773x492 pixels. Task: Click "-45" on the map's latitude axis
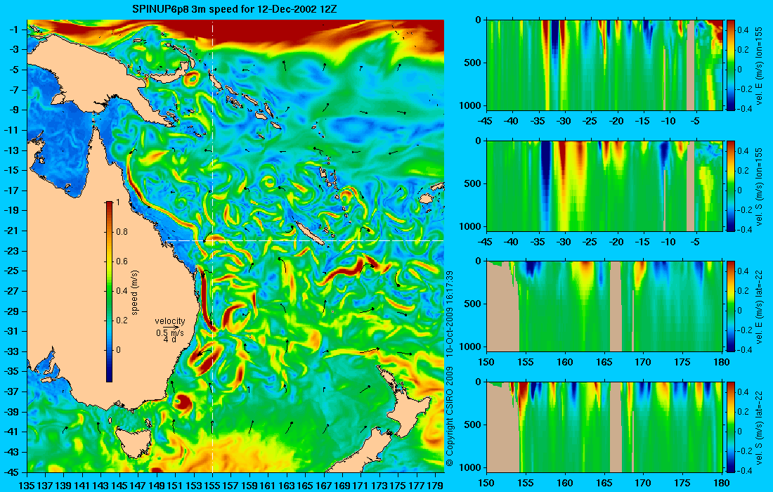tap(11, 472)
